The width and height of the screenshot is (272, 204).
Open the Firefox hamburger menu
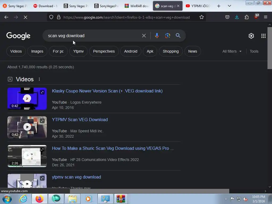pos(265,17)
